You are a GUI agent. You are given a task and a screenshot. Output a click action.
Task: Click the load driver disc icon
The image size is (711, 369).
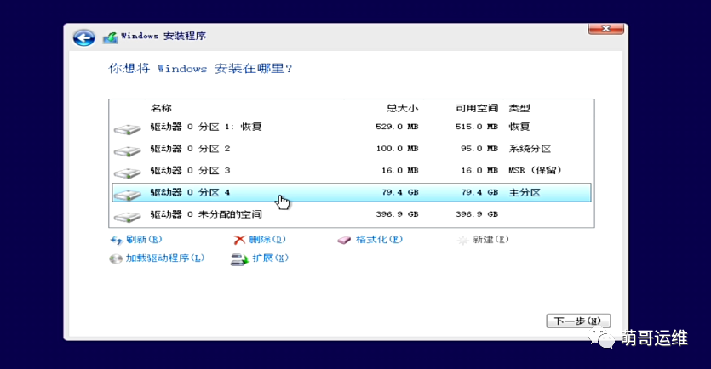coord(116,258)
